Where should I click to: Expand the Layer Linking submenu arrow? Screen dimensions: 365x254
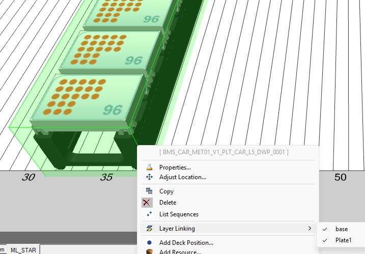tap(310, 229)
